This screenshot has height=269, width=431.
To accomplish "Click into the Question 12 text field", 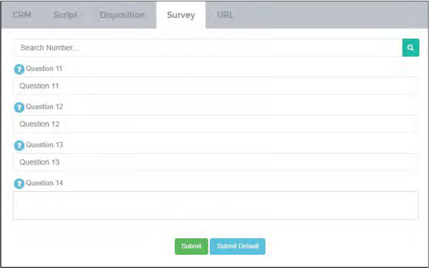I will coord(215,124).
